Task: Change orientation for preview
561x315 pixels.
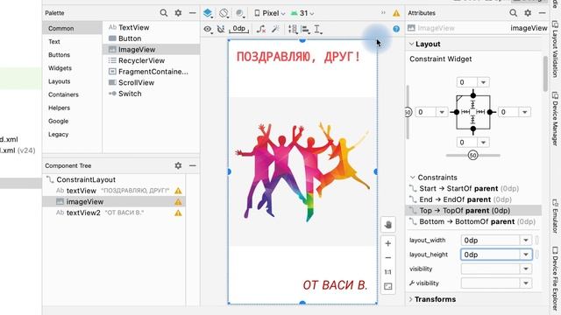Action: point(224,13)
